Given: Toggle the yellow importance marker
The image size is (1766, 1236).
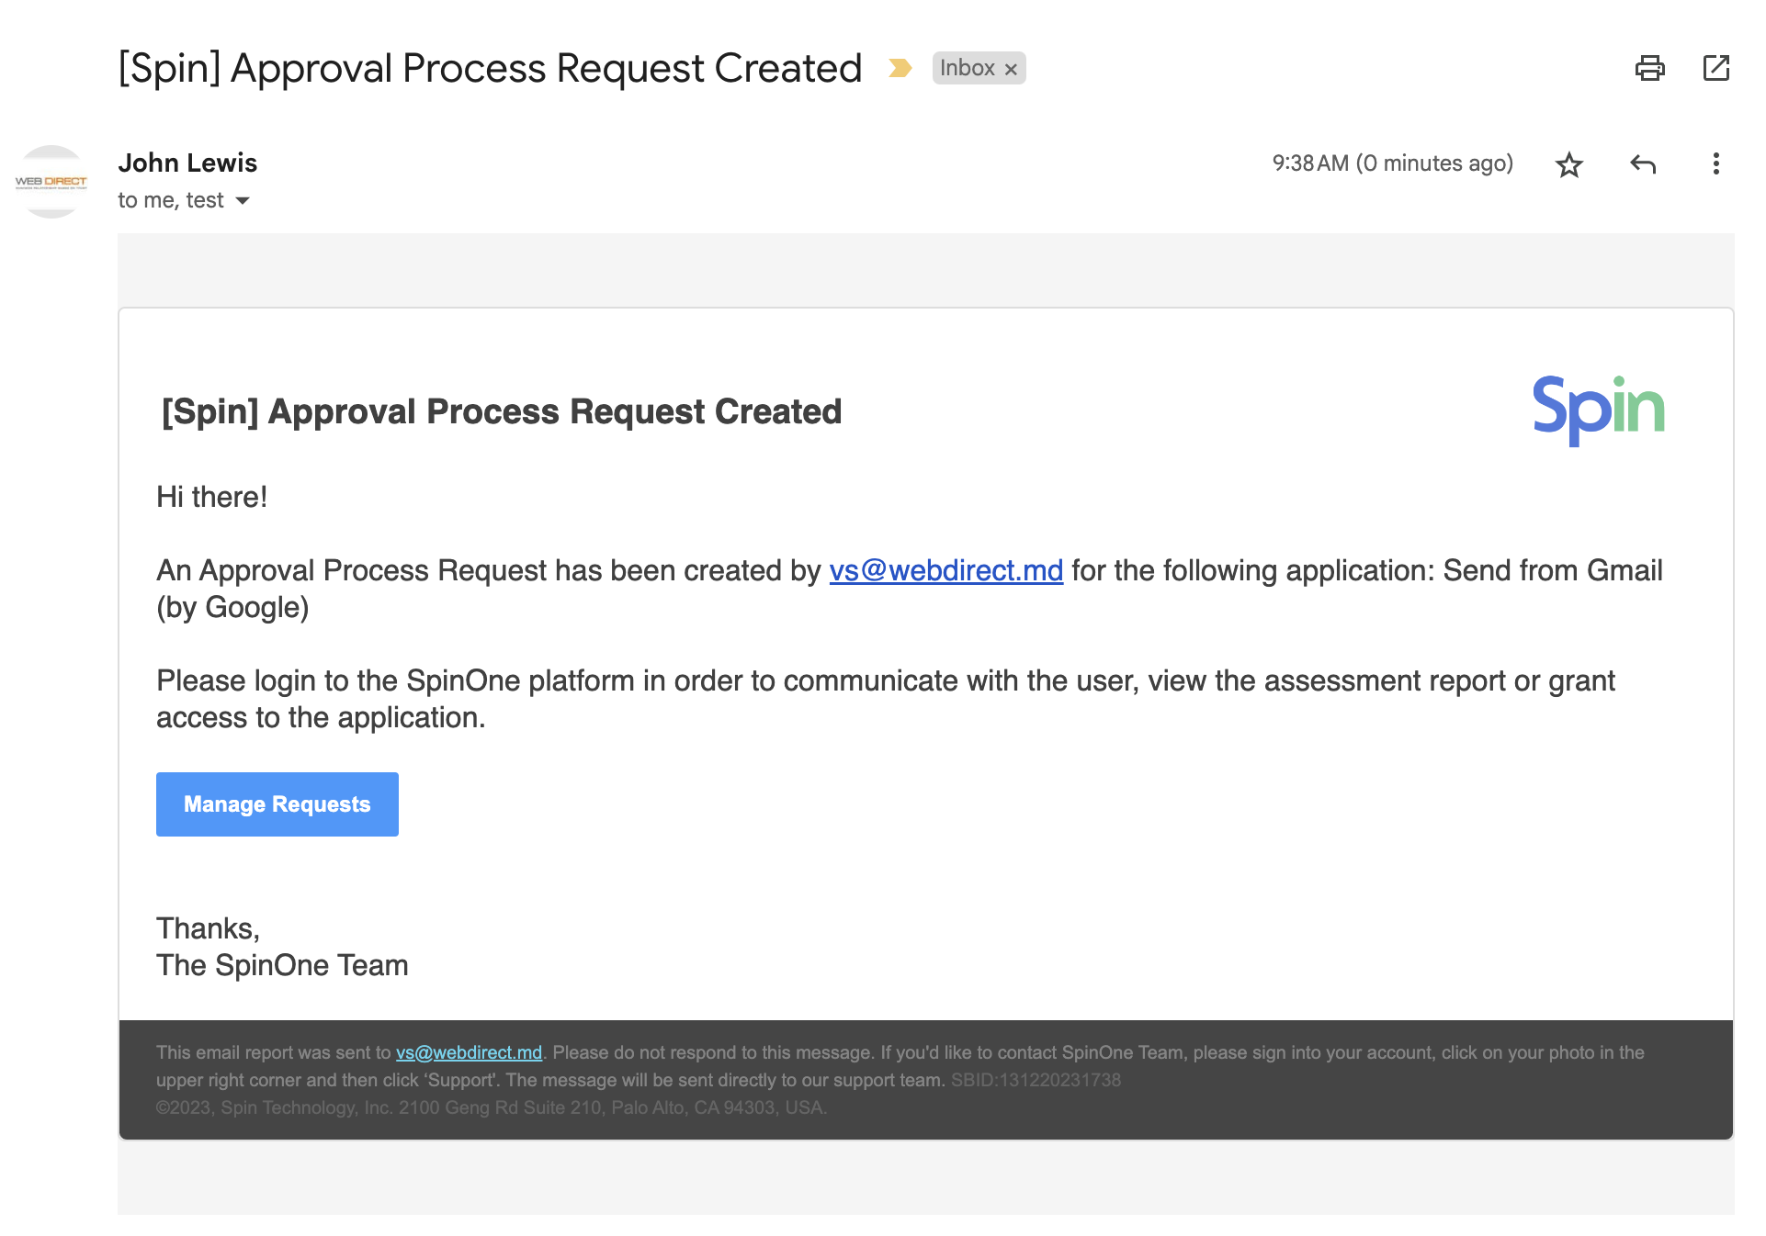Looking at the screenshot, I should (900, 68).
